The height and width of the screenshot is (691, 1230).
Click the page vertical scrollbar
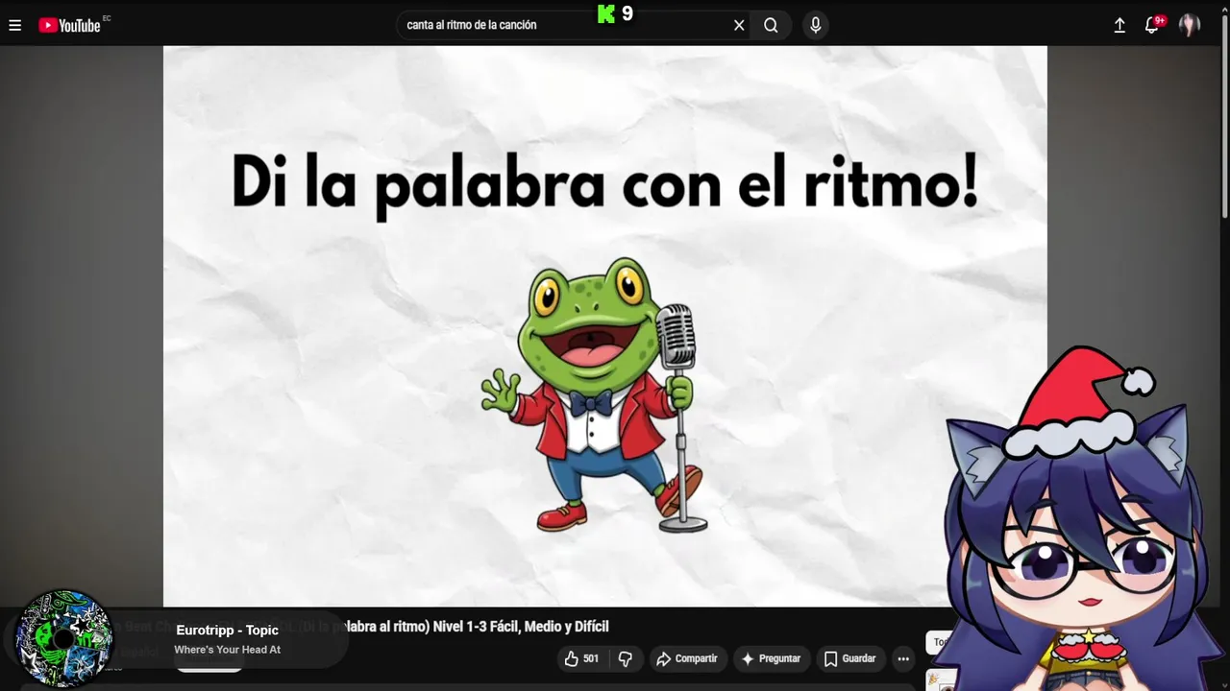click(1224, 115)
